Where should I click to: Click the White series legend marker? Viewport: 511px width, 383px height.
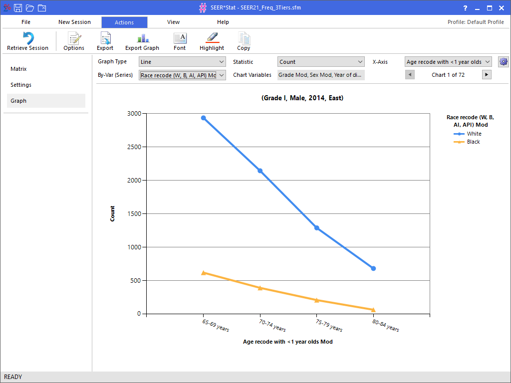pos(459,134)
